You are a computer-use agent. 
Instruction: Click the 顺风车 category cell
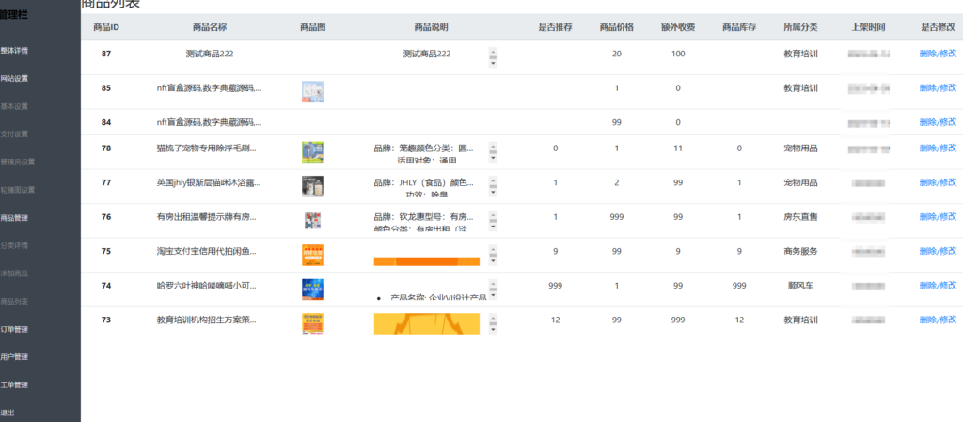[801, 285]
